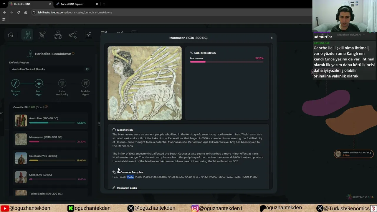Click the Tarim Basin 6.00% map label
This screenshot has height=212, width=377.
pyautogui.click(x=354, y=154)
